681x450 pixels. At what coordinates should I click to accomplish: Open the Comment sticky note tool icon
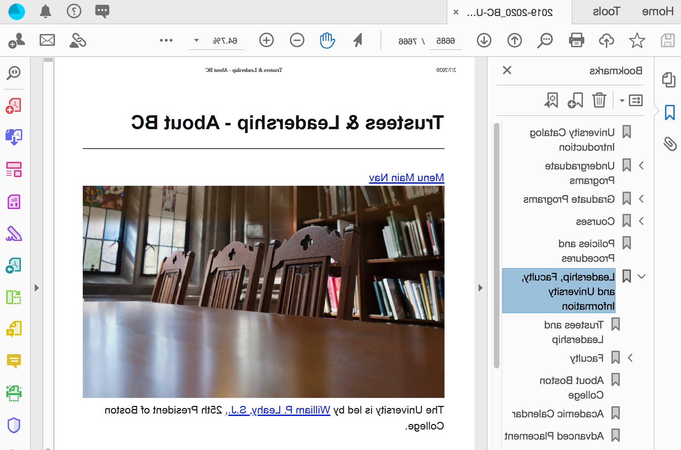(x=14, y=361)
